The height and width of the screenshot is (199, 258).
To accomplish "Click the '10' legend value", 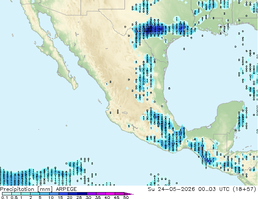I will pyautogui.click(x=51, y=197).
